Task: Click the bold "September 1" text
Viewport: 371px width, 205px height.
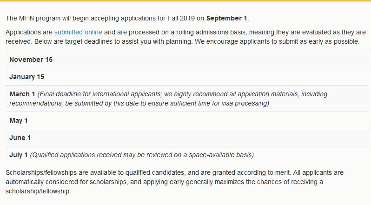Action: tap(227, 19)
